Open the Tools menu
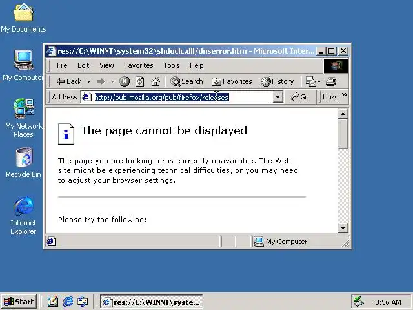The width and height of the screenshot is (413, 310). pyautogui.click(x=172, y=65)
